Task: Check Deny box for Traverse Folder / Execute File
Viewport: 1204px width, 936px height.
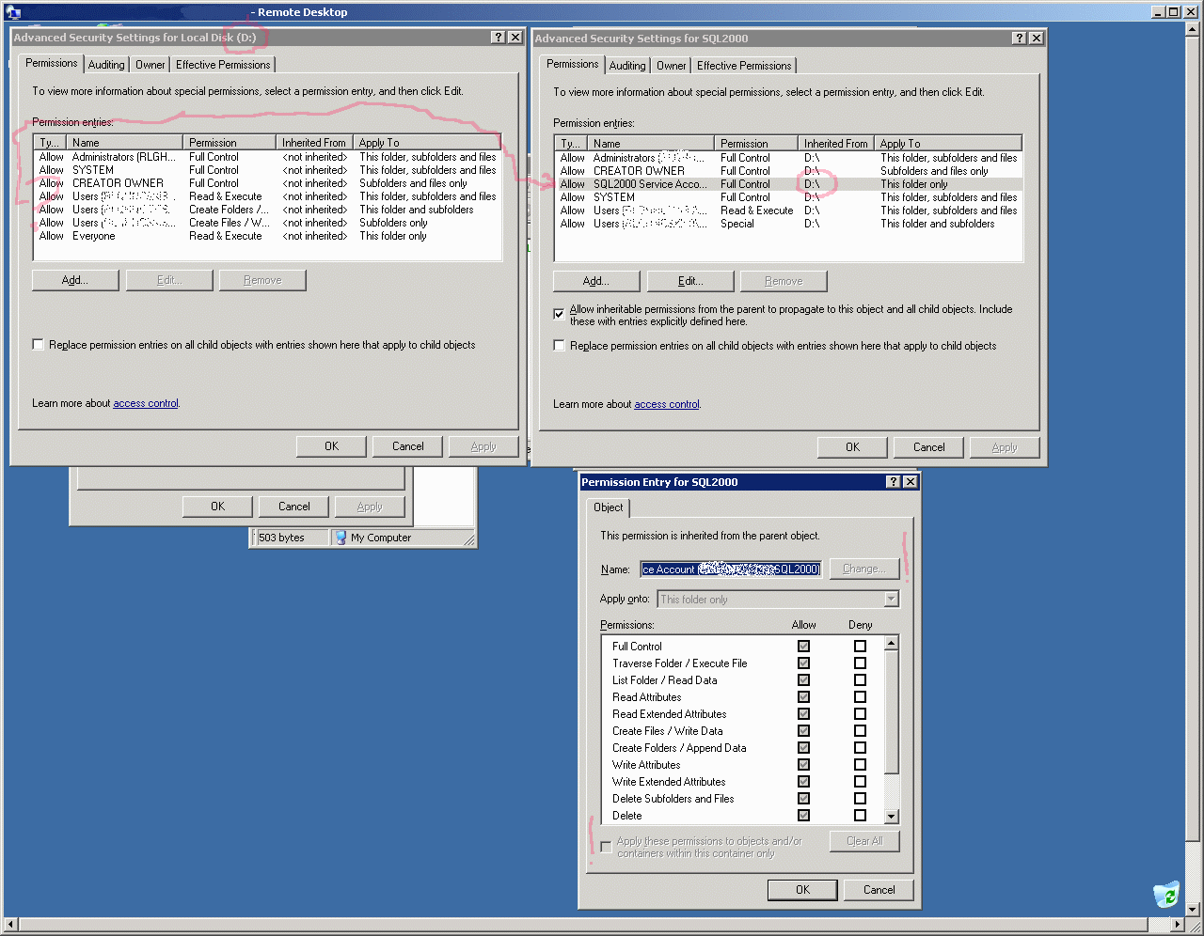Action: click(x=860, y=663)
